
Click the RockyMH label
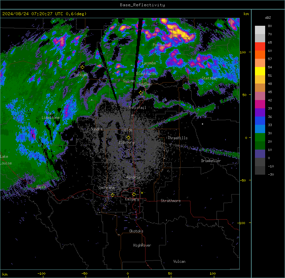tap(81, 75)
